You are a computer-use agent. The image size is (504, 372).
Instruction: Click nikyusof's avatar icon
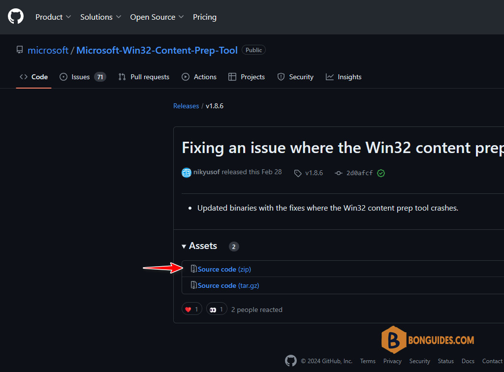[187, 173]
